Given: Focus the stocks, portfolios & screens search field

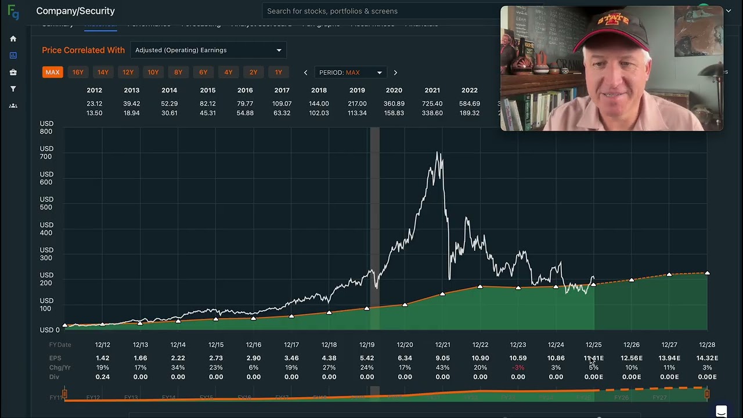Looking at the screenshot, I should click(380, 11).
